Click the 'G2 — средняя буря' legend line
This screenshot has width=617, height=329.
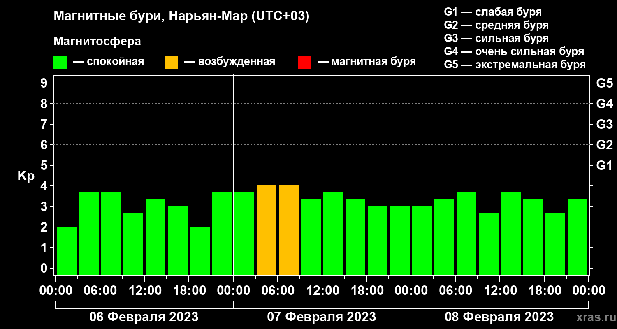pyautogui.click(x=496, y=25)
